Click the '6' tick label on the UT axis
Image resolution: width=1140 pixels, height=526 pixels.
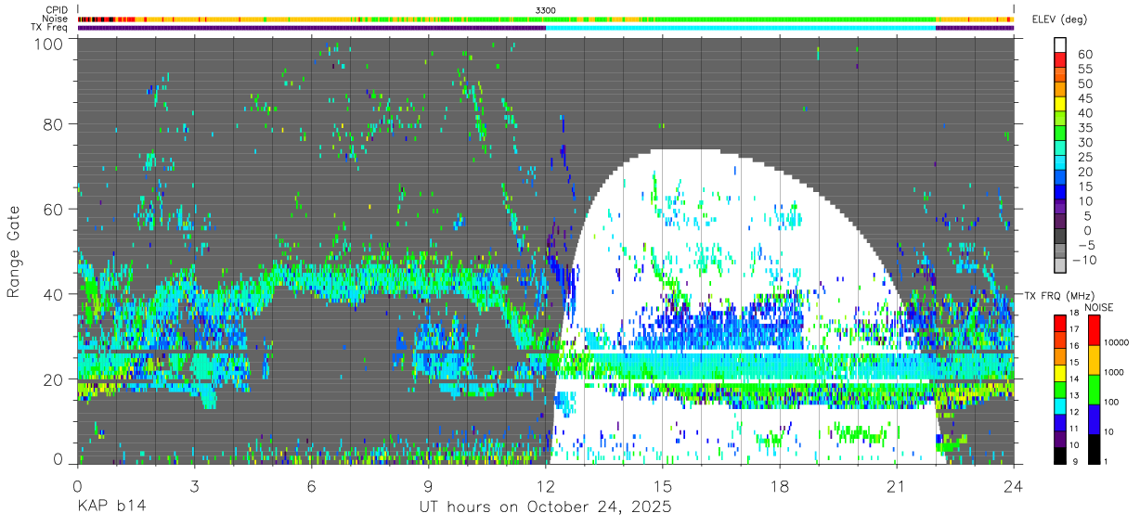(x=311, y=486)
